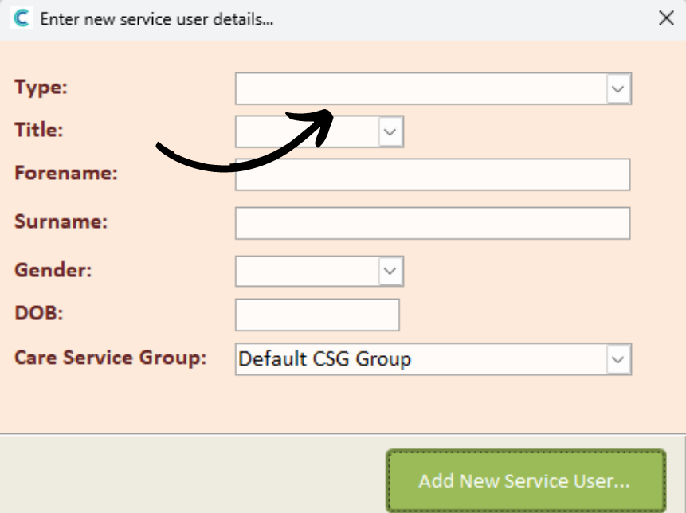Click the Forename: label
The width and height of the screenshot is (686, 513).
pyautogui.click(x=66, y=173)
